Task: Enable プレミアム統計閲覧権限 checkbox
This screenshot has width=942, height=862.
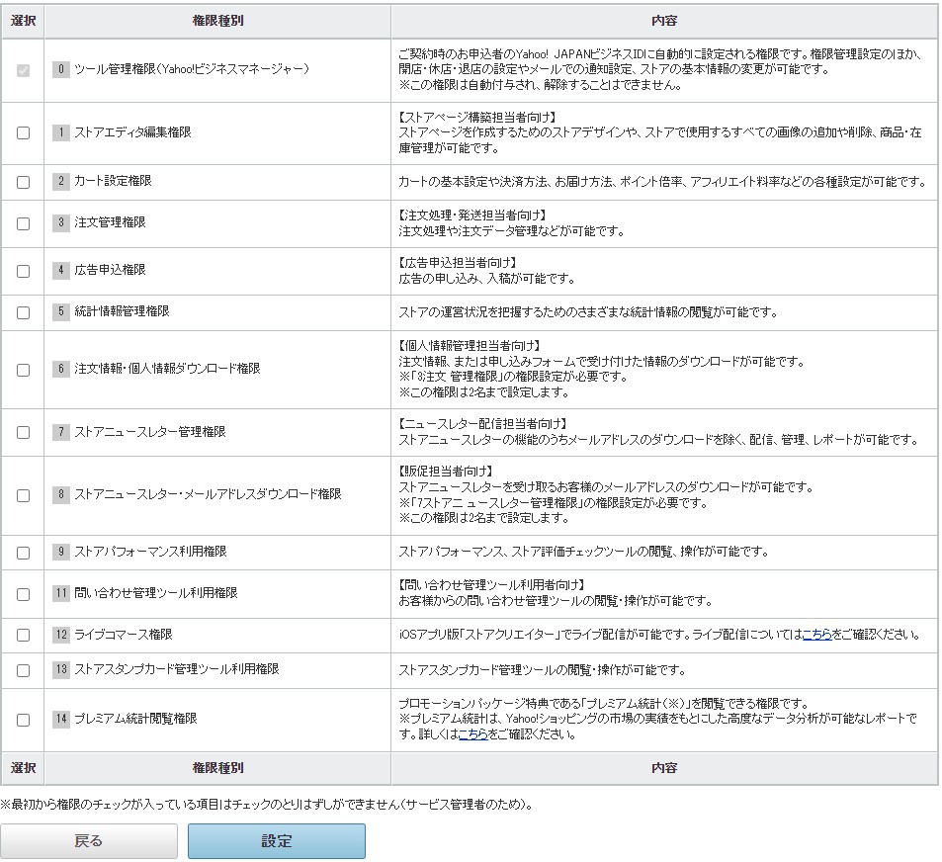Action: 23,720
